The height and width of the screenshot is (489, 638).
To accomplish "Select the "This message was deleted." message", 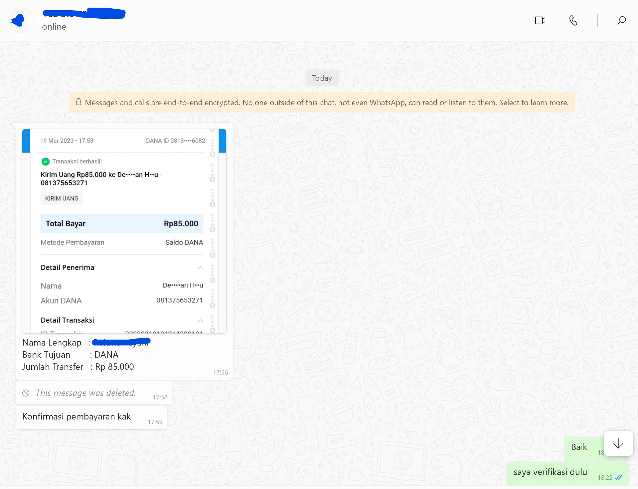I will pos(94,393).
